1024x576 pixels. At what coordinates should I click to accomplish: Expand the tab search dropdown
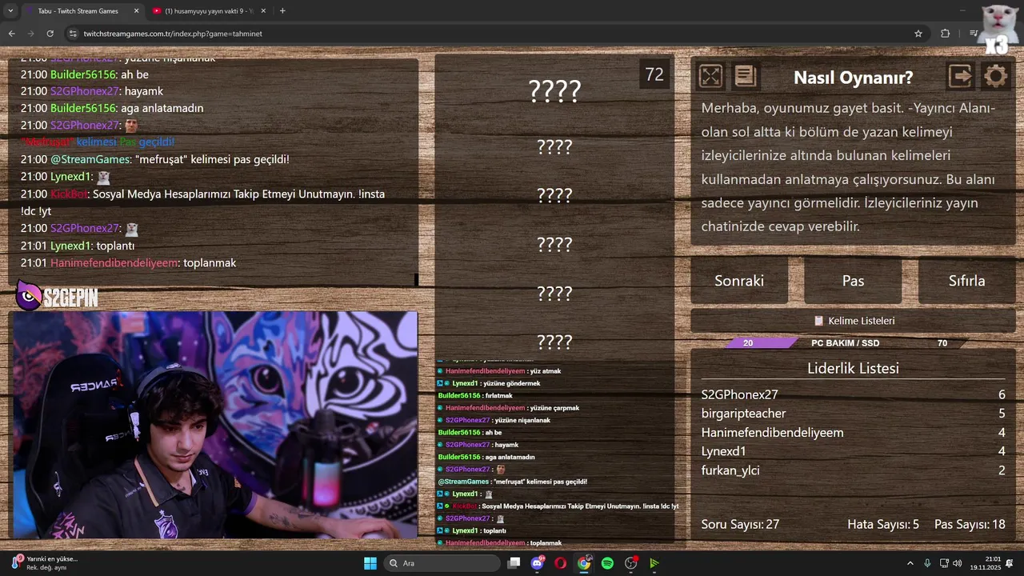point(10,11)
